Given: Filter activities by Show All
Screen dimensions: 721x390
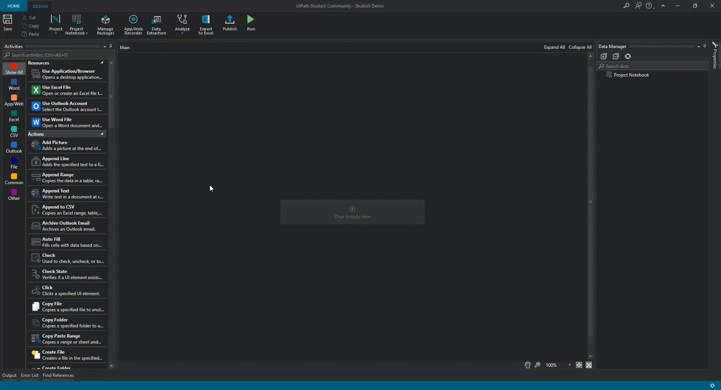Looking at the screenshot, I should (x=14, y=69).
